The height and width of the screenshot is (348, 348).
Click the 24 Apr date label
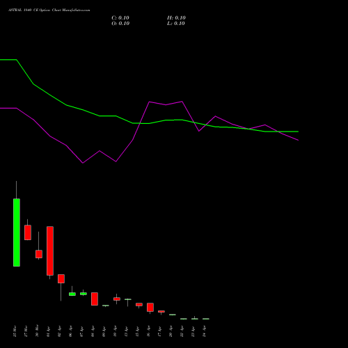pyautogui.click(x=205, y=331)
